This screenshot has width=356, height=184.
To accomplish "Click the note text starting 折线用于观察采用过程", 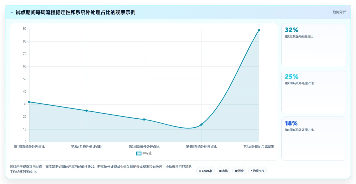I will tap(101, 169).
